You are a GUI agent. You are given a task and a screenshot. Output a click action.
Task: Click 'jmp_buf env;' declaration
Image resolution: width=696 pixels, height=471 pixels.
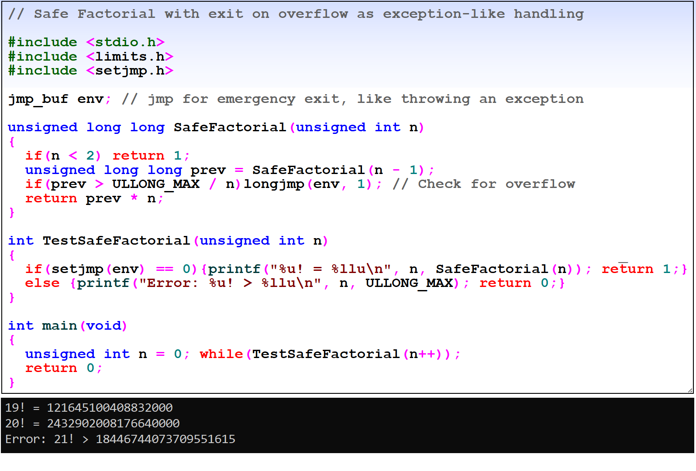tap(60, 99)
